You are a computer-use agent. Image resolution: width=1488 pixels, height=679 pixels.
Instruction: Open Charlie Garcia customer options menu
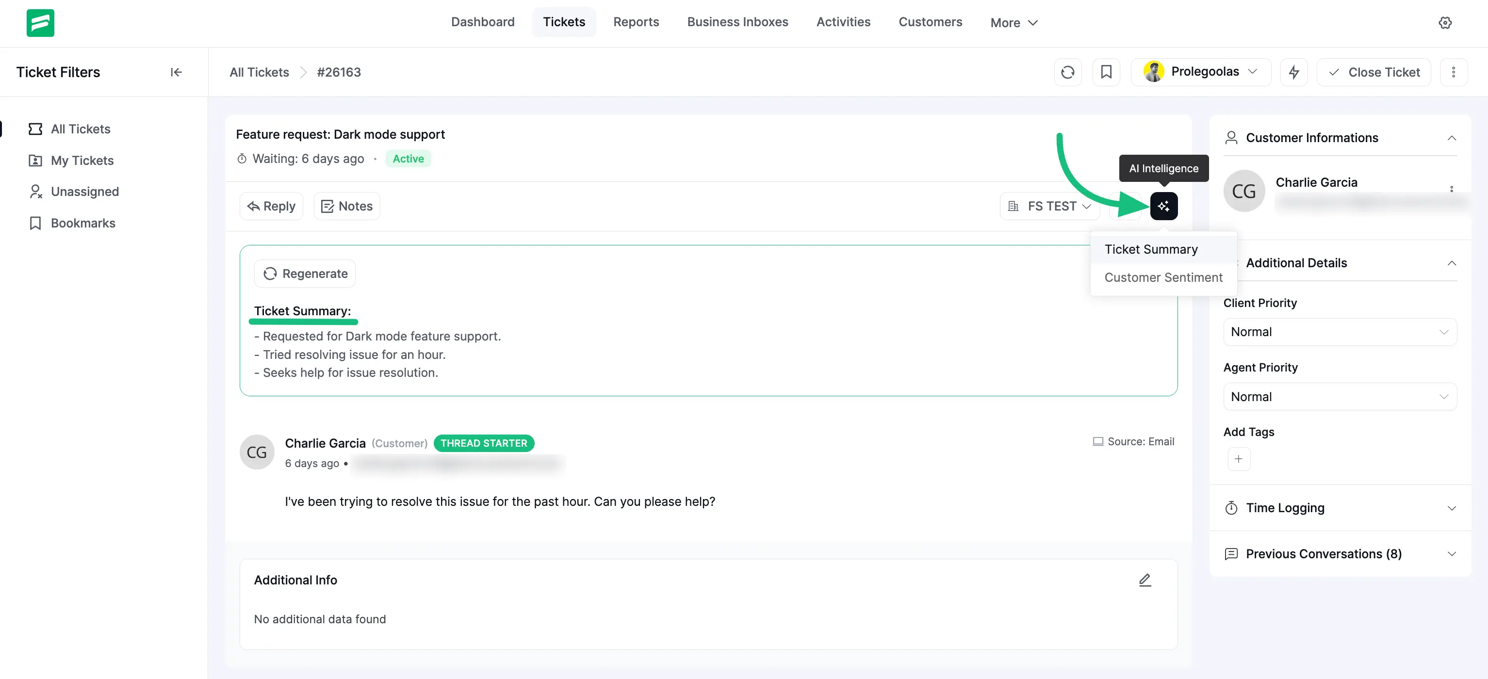pyautogui.click(x=1451, y=189)
